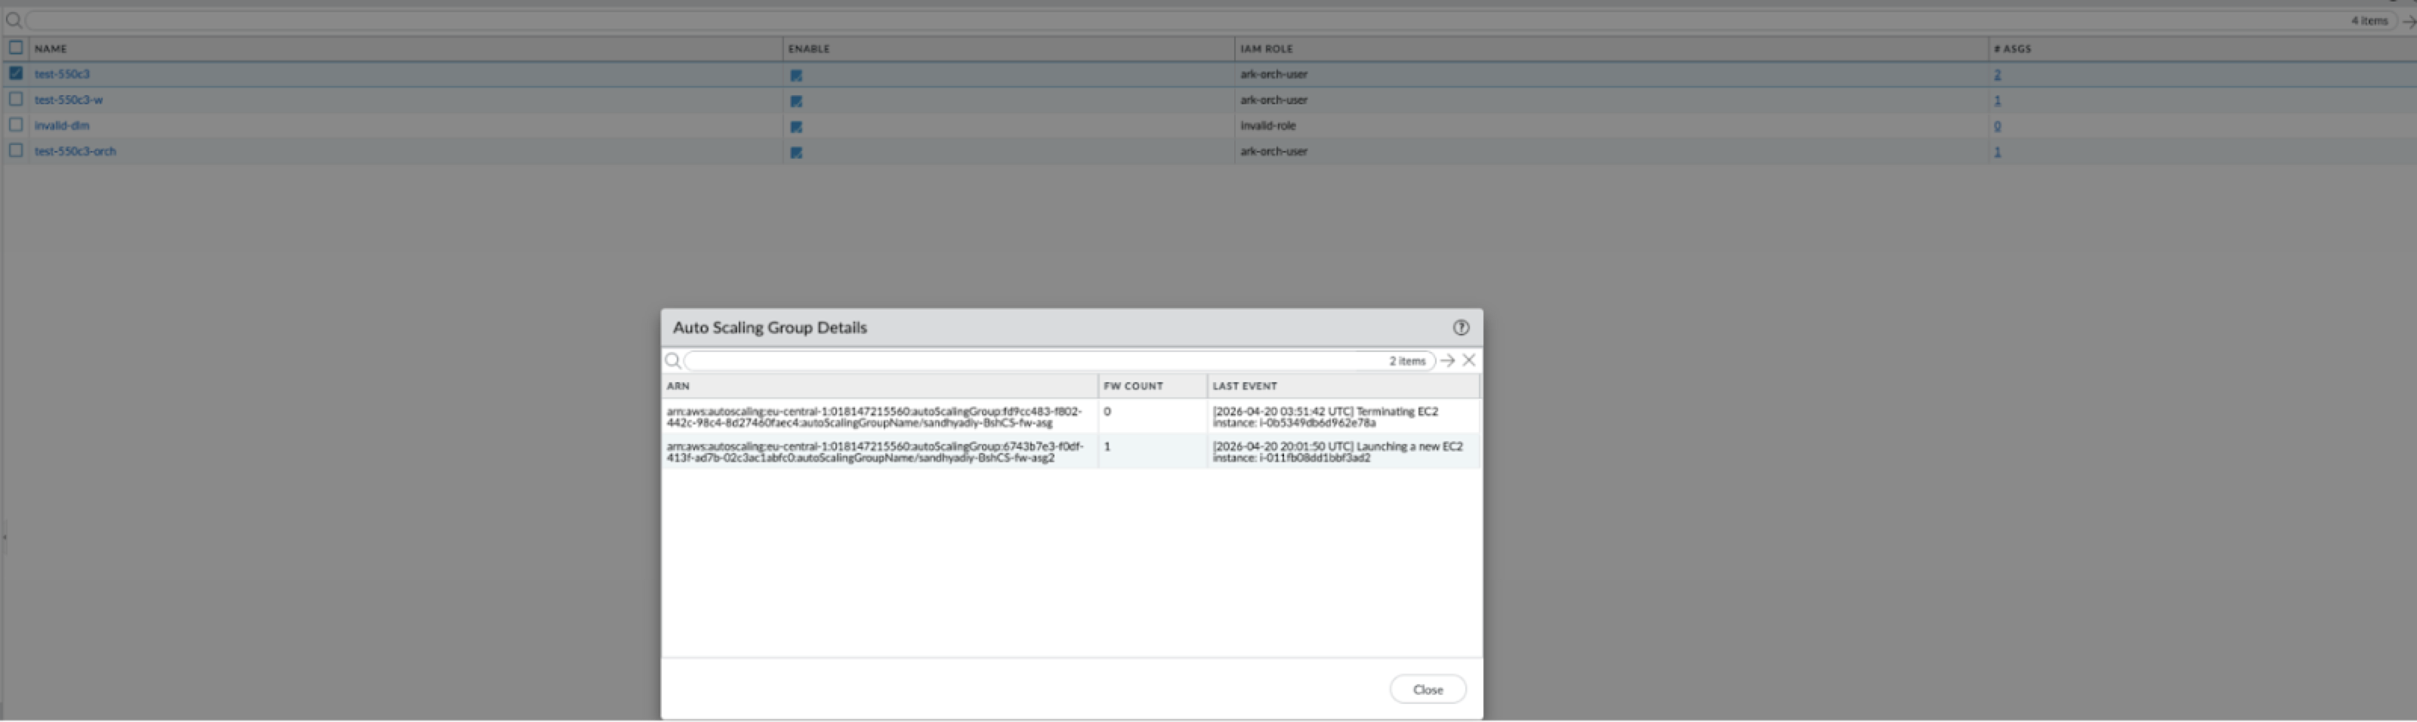Toggle the Enable checkbox for test-550c3-orch
Image resolution: width=2417 pixels, height=722 pixels.
(795, 152)
